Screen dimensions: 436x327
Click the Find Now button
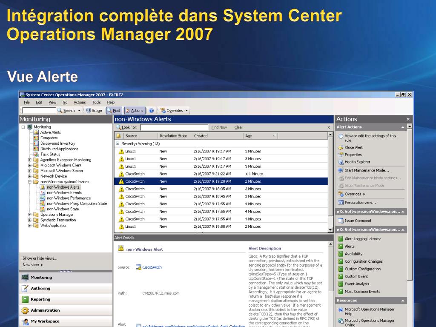click(x=219, y=127)
